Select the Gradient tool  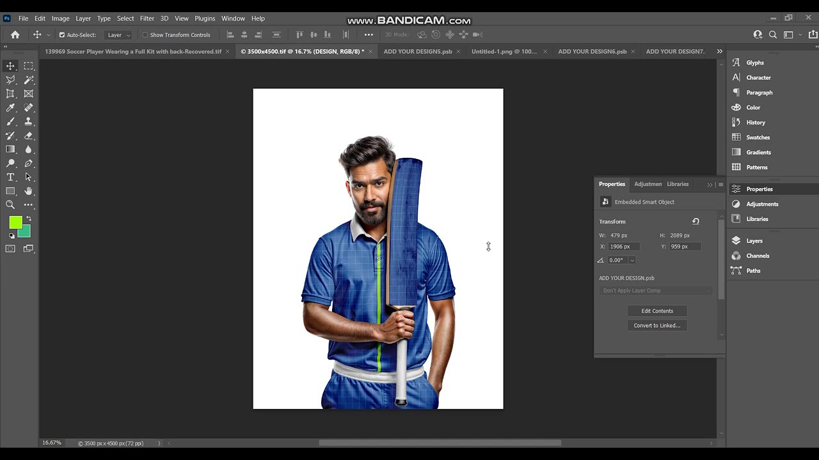click(x=10, y=149)
